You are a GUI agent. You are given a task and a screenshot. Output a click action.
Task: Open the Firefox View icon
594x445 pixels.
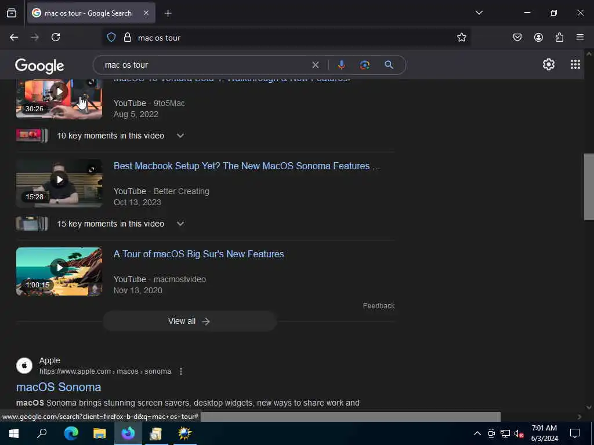click(x=12, y=13)
